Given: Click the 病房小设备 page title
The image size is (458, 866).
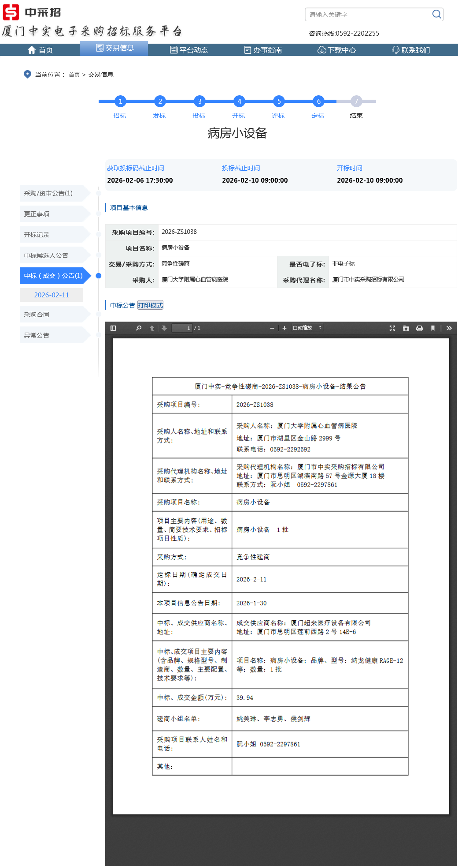Looking at the screenshot, I should [237, 133].
